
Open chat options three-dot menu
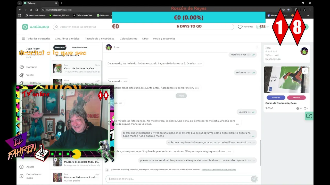[x=257, y=48]
